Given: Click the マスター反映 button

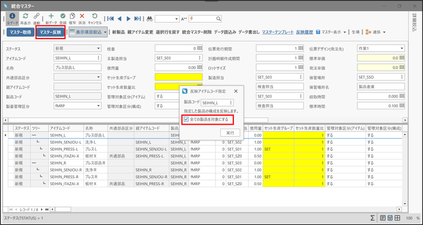Looking at the screenshot, I should [x=50, y=32].
